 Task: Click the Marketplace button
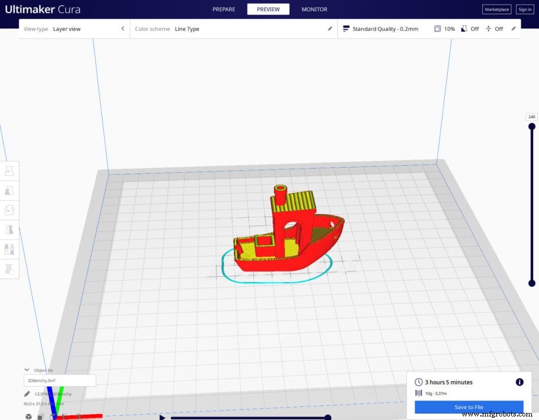pos(496,9)
